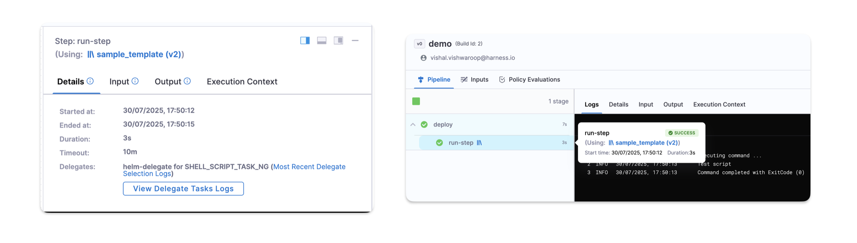Open Execution Context tab in left panel
857x243 pixels.
click(242, 82)
